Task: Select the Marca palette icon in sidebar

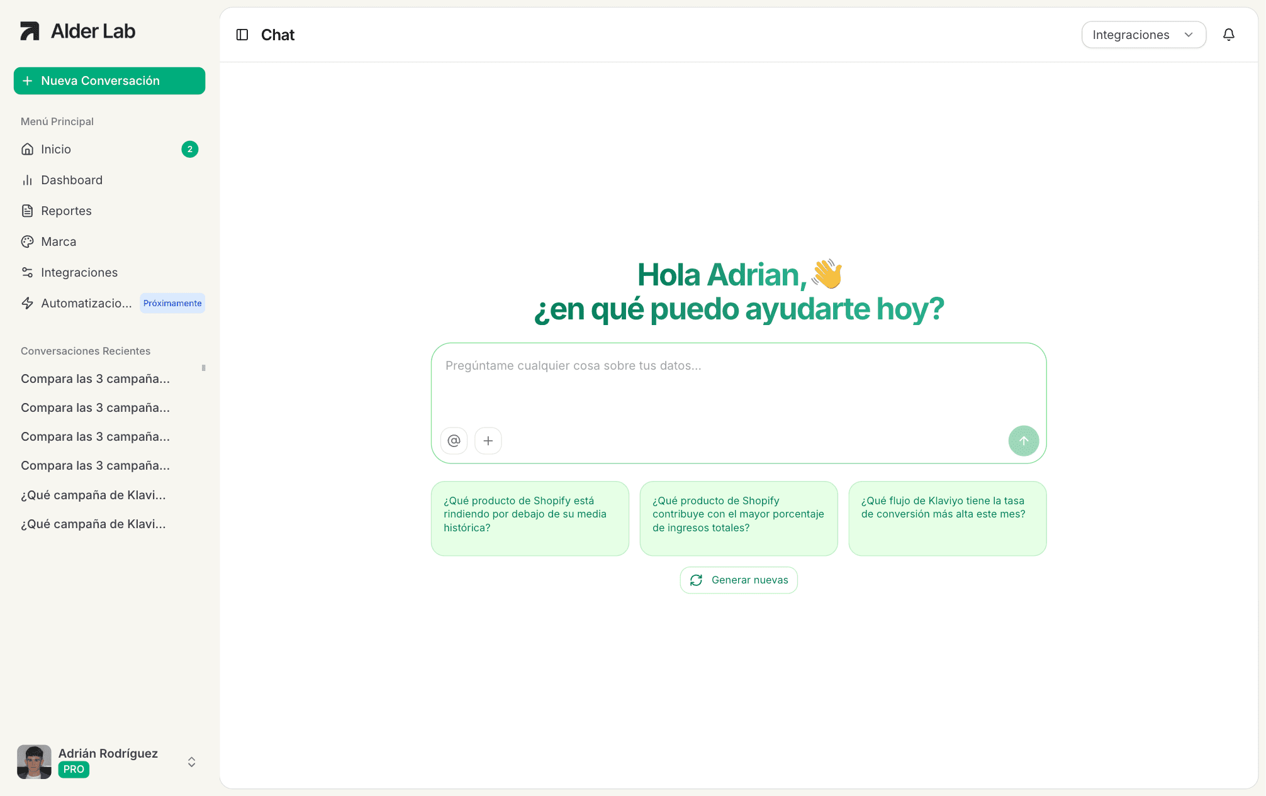Action: point(28,241)
